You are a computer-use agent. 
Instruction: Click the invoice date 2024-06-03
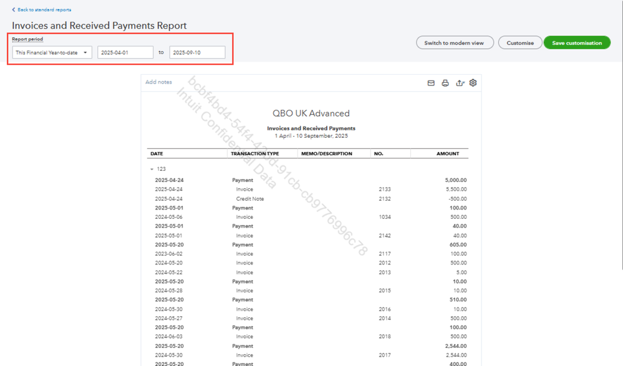[169, 337]
